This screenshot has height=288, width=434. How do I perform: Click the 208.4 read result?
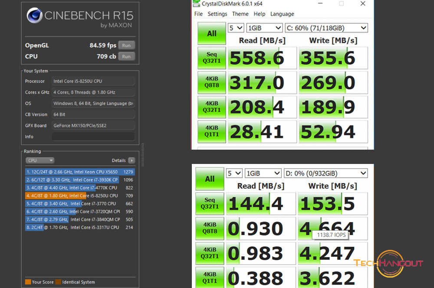pos(262,107)
